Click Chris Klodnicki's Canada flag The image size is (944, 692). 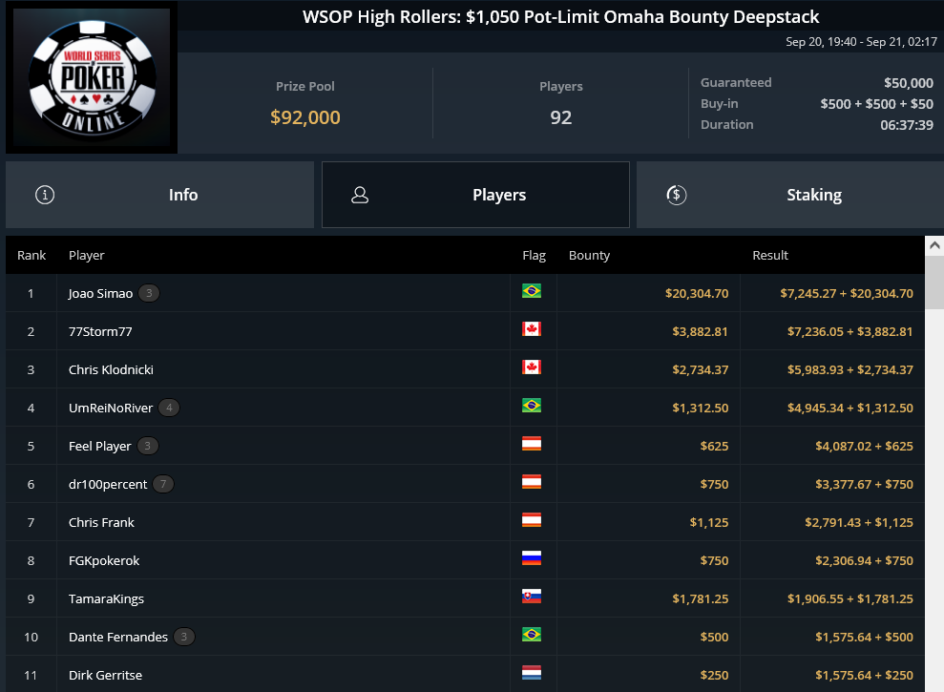(x=532, y=367)
